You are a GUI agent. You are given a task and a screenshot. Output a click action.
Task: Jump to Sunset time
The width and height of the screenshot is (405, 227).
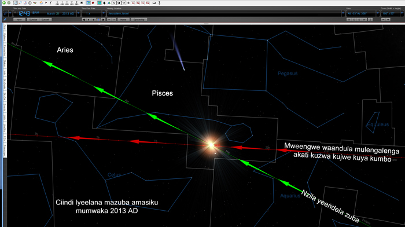(x=45, y=20)
